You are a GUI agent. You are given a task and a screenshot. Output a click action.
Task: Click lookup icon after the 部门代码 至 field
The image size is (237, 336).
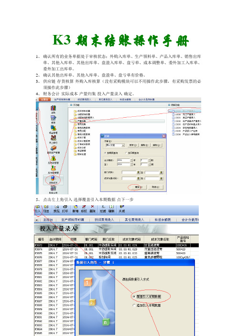click(162, 172)
